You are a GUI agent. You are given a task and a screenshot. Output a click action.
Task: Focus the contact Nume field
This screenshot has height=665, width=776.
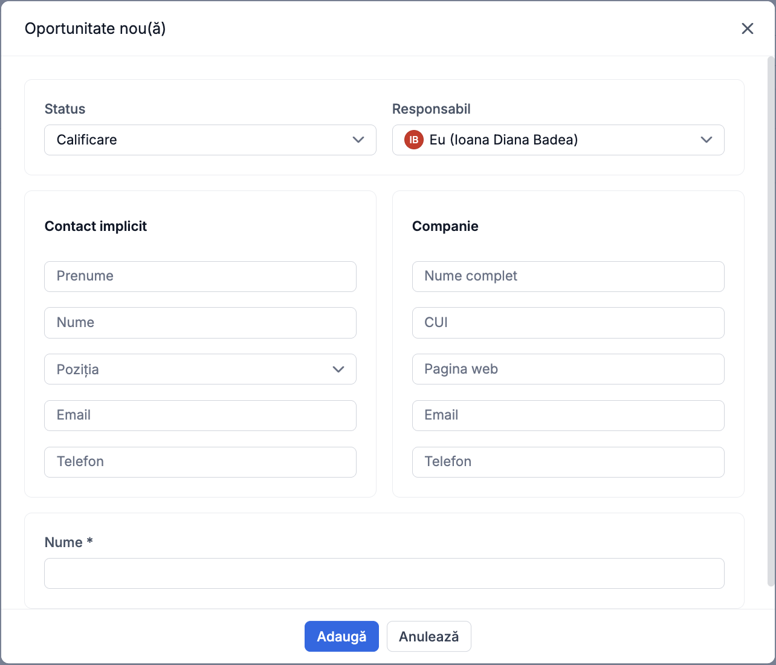200,323
